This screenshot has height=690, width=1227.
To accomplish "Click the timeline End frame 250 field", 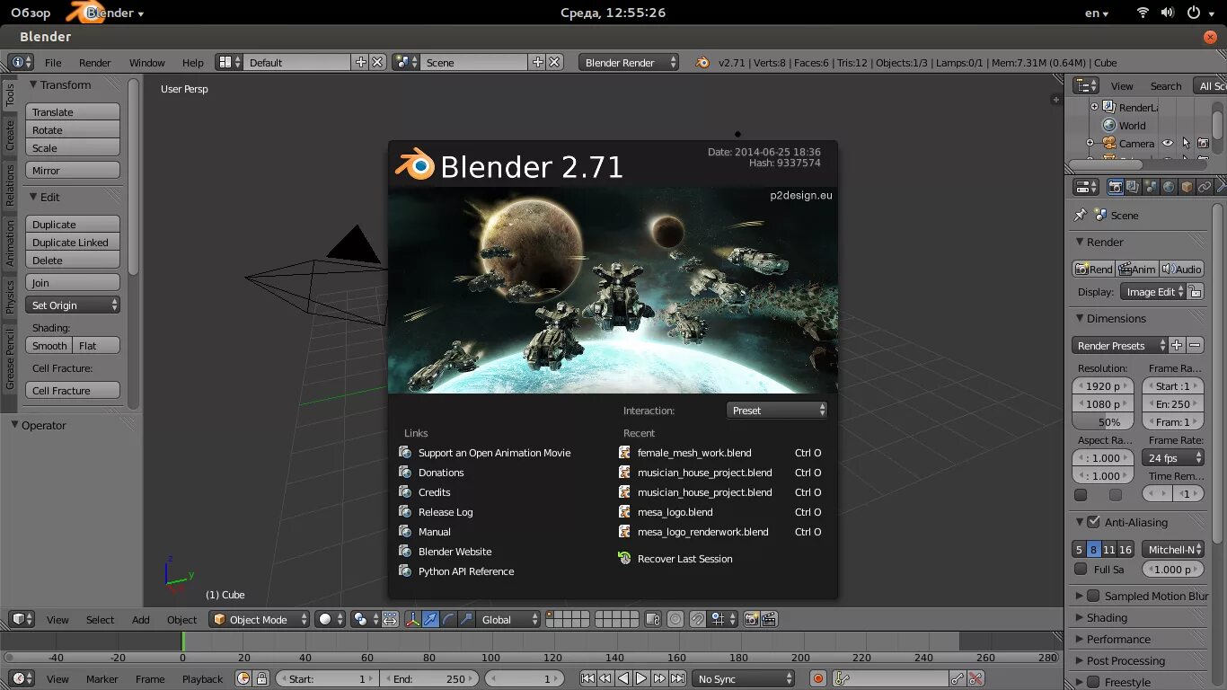I will [431, 678].
